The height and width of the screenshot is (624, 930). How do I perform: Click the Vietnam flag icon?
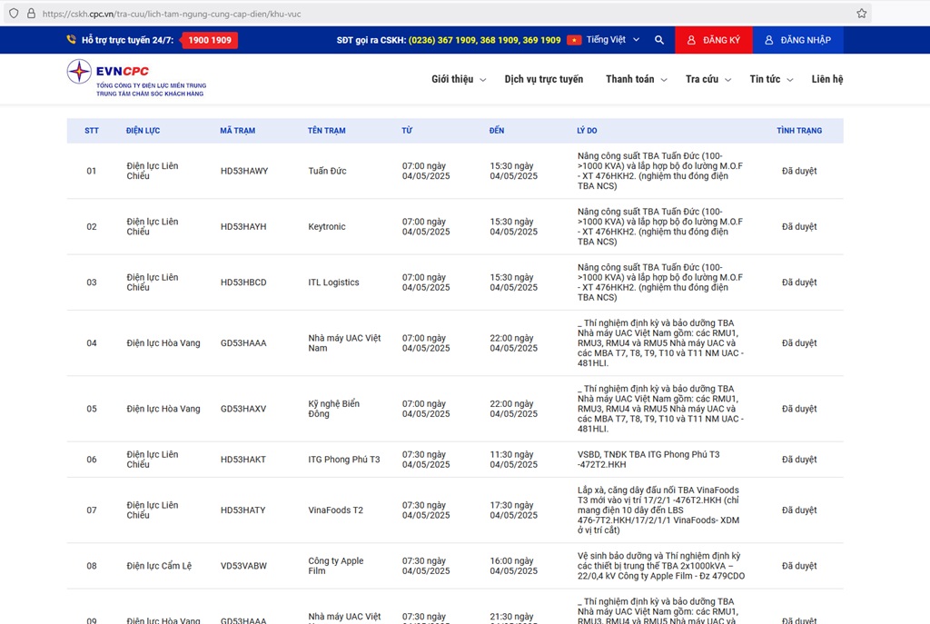pos(574,40)
